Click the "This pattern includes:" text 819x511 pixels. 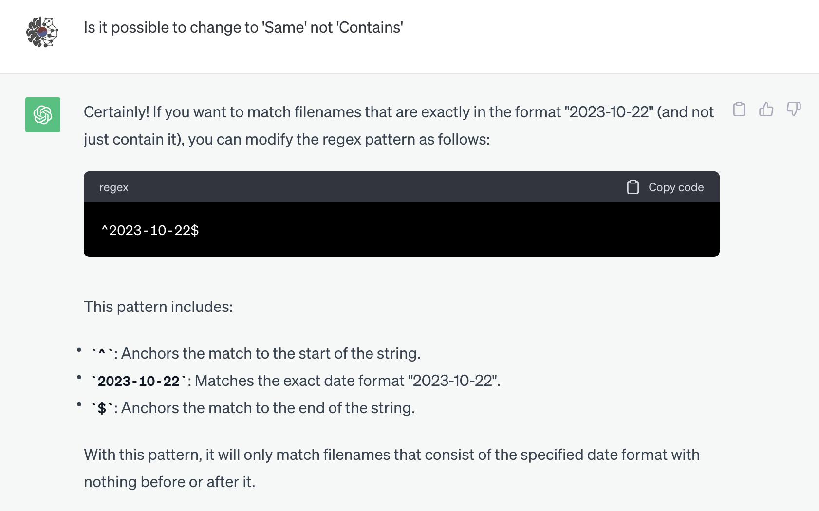pos(158,307)
